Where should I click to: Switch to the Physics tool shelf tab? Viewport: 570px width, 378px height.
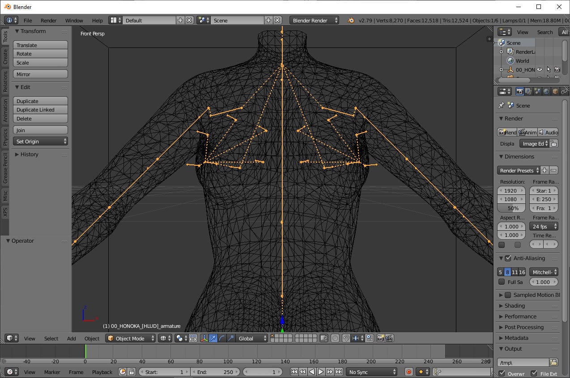(x=5, y=137)
